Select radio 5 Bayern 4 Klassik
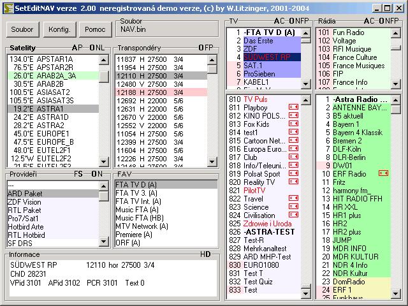This screenshot has width=408, height=306. pyautogui.click(x=354, y=132)
